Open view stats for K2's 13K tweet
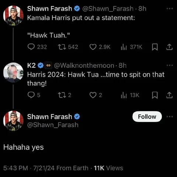The height and width of the screenshot is (177, 177). click(x=124, y=95)
